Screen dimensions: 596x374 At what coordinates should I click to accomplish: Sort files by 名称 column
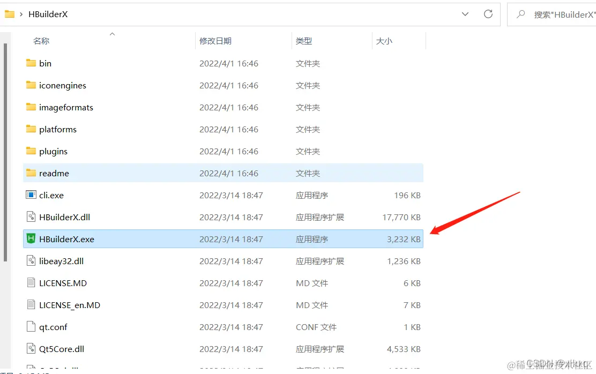pyautogui.click(x=41, y=41)
